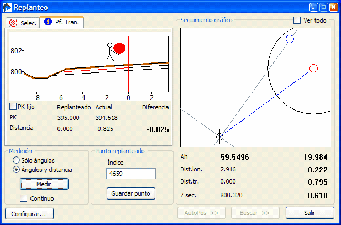Select the Sólo ángulos radio button

(17, 160)
